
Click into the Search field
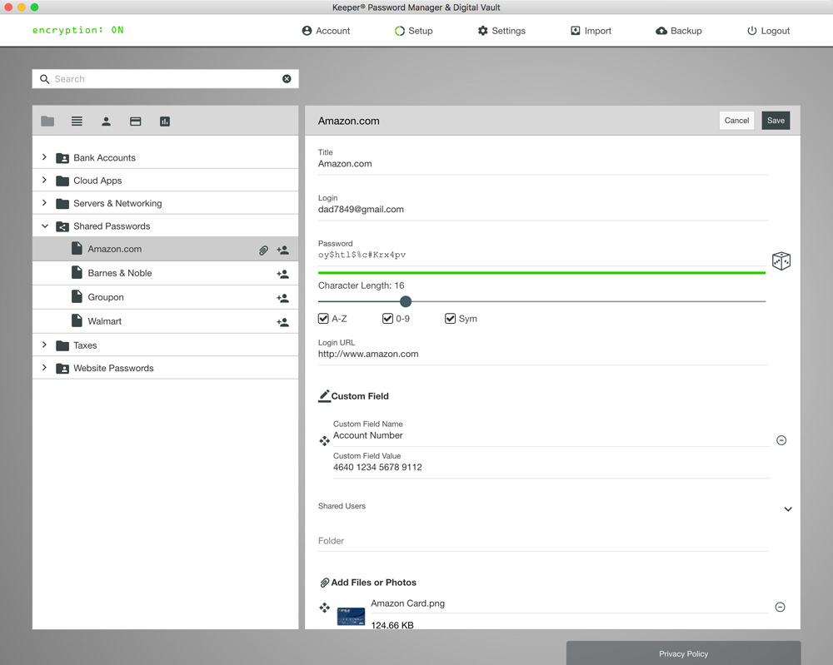coord(166,78)
